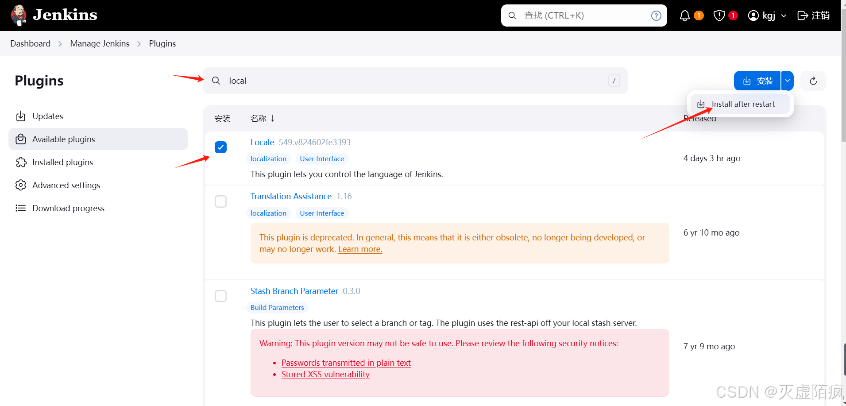Viewport: 846px width, 406px height.
Task: Open Passwords transmitted in plain text notice
Action: [346, 363]
